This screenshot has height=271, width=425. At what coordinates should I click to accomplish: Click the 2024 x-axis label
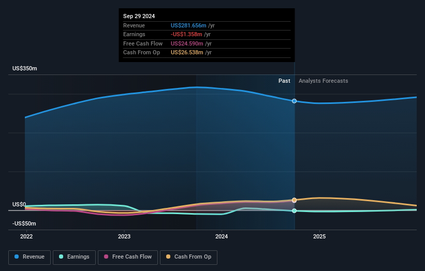coord(222,237)
